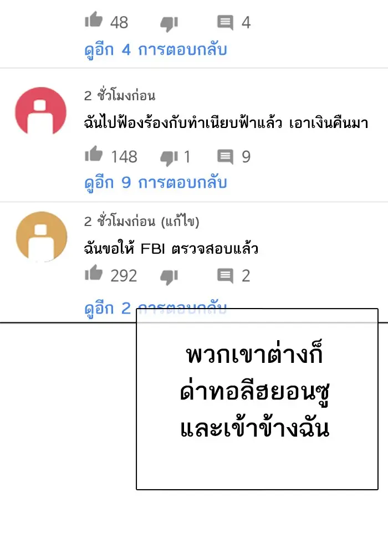Click the 148 like count
This screenshot has width=388, height=554.
pyautogui.click(x=124, y=157)
